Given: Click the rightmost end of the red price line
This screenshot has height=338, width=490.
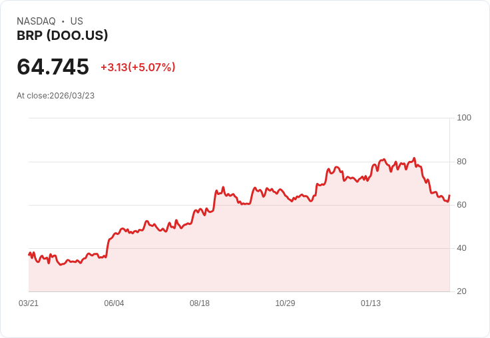Looking at the screenshot, I should pos(449,196).
